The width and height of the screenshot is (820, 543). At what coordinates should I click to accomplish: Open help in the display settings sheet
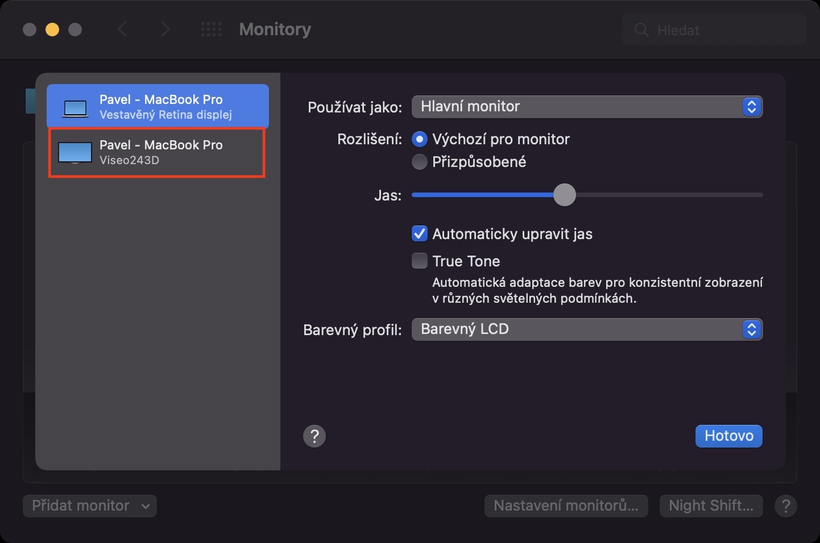tap(314, 436)
